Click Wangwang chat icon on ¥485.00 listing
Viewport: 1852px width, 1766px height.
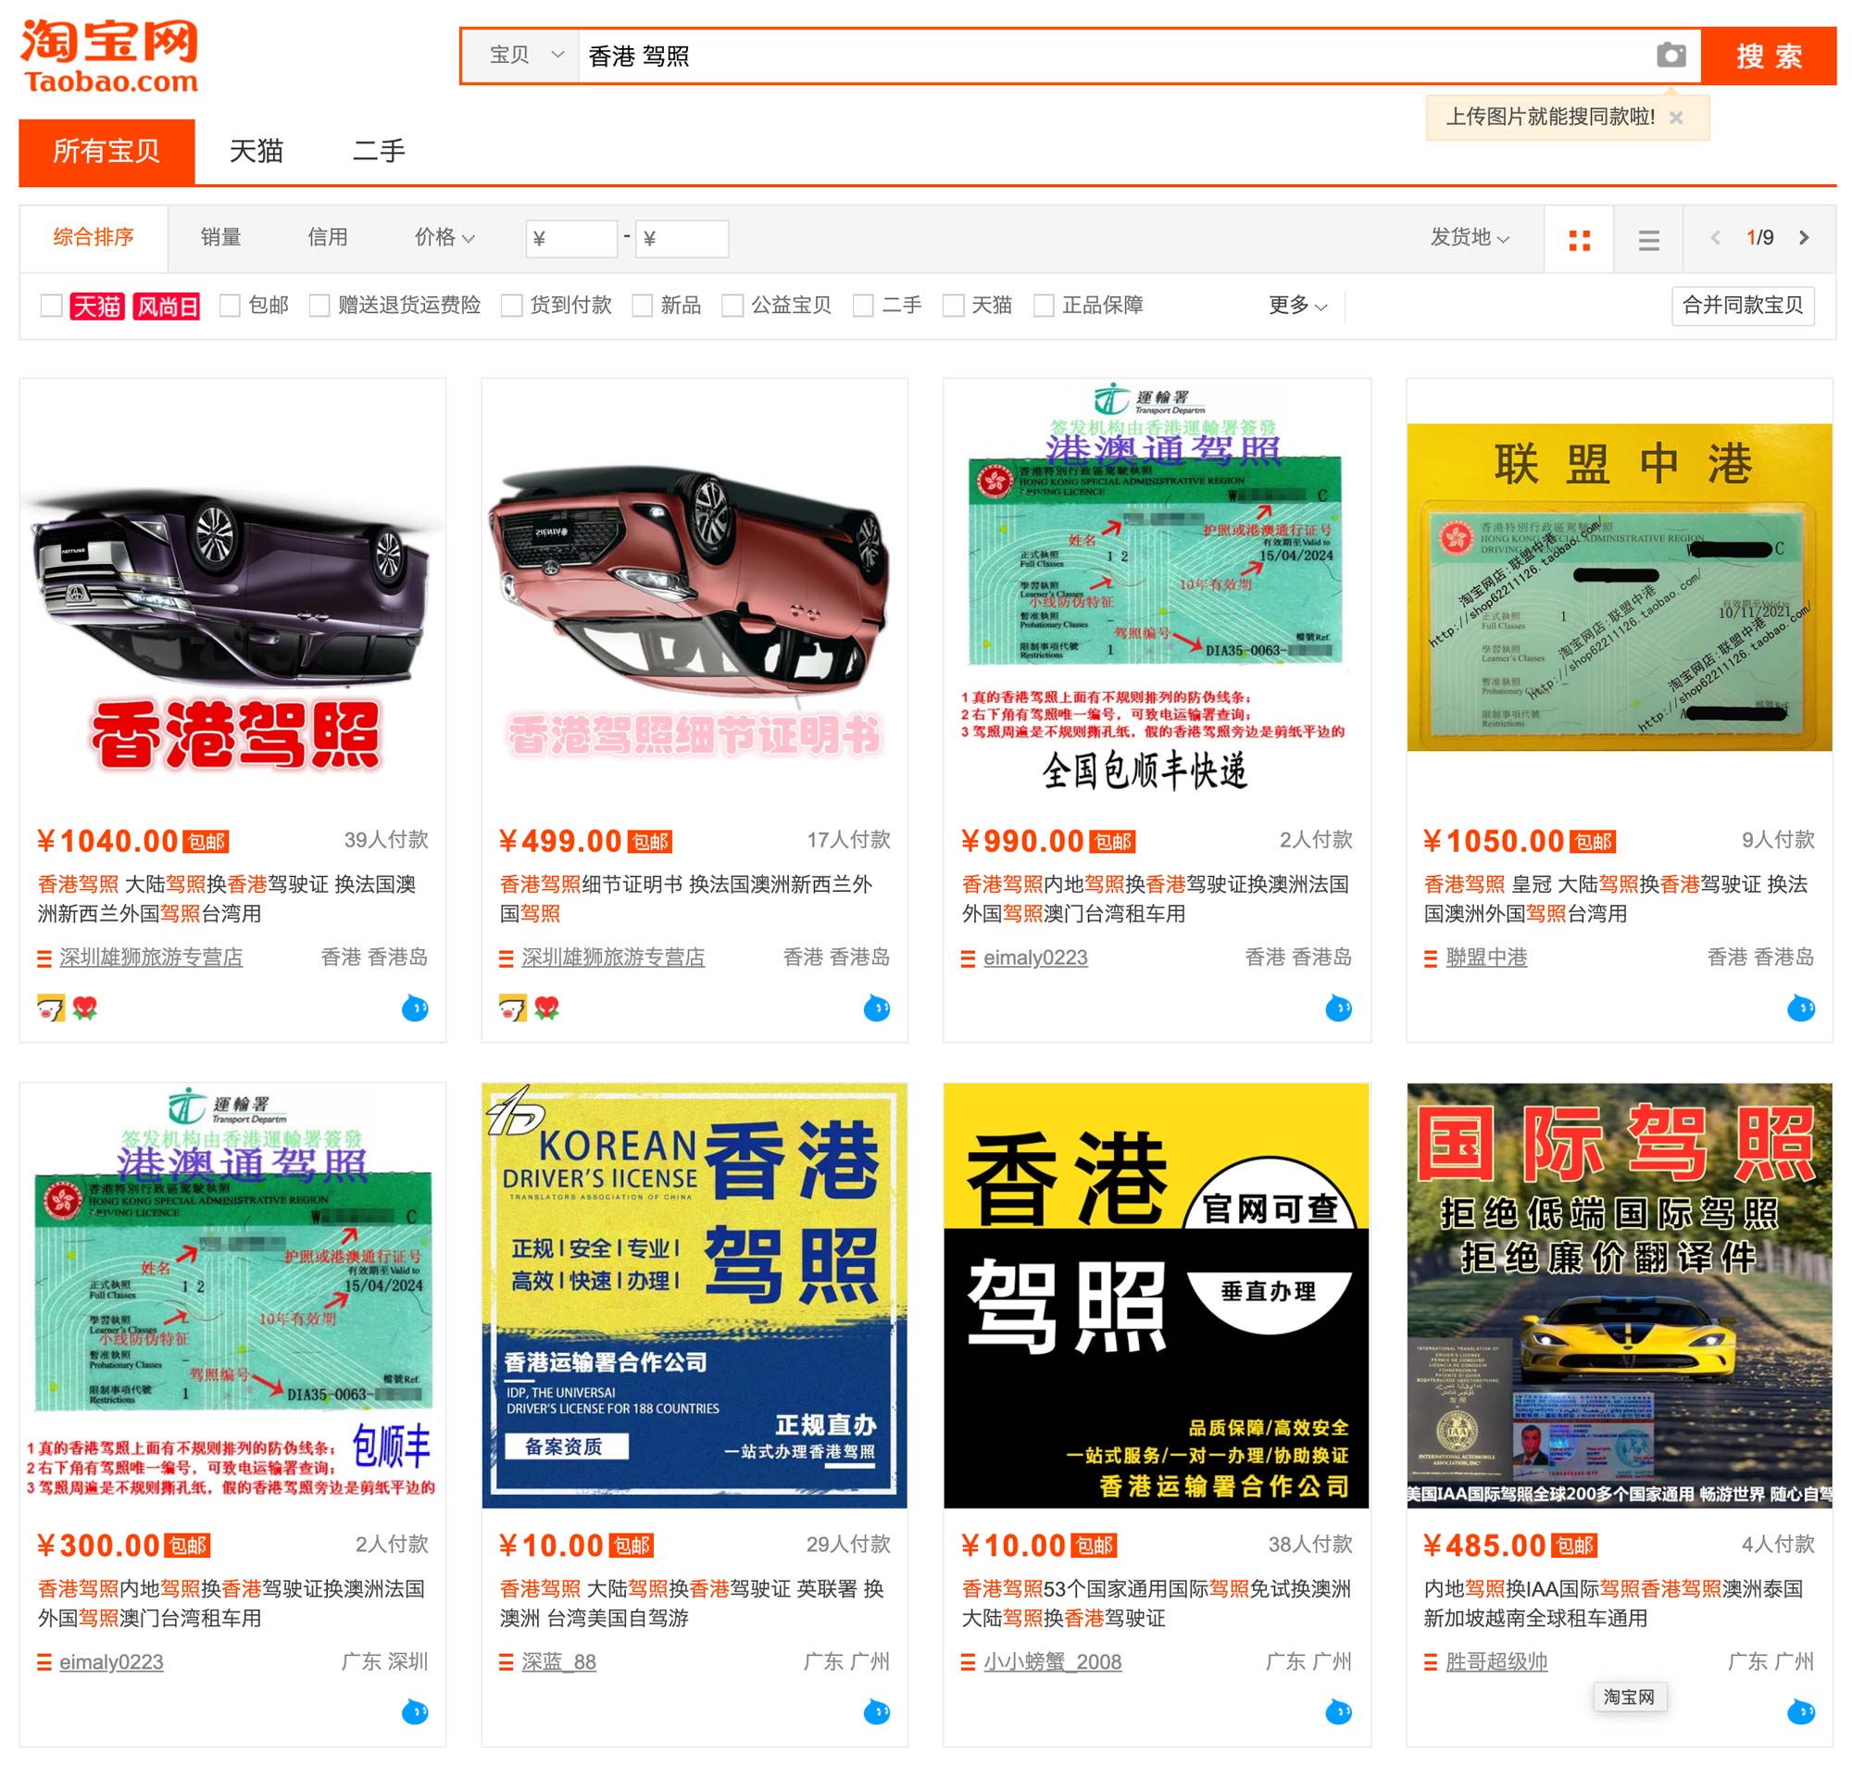pos(1800,1711)
